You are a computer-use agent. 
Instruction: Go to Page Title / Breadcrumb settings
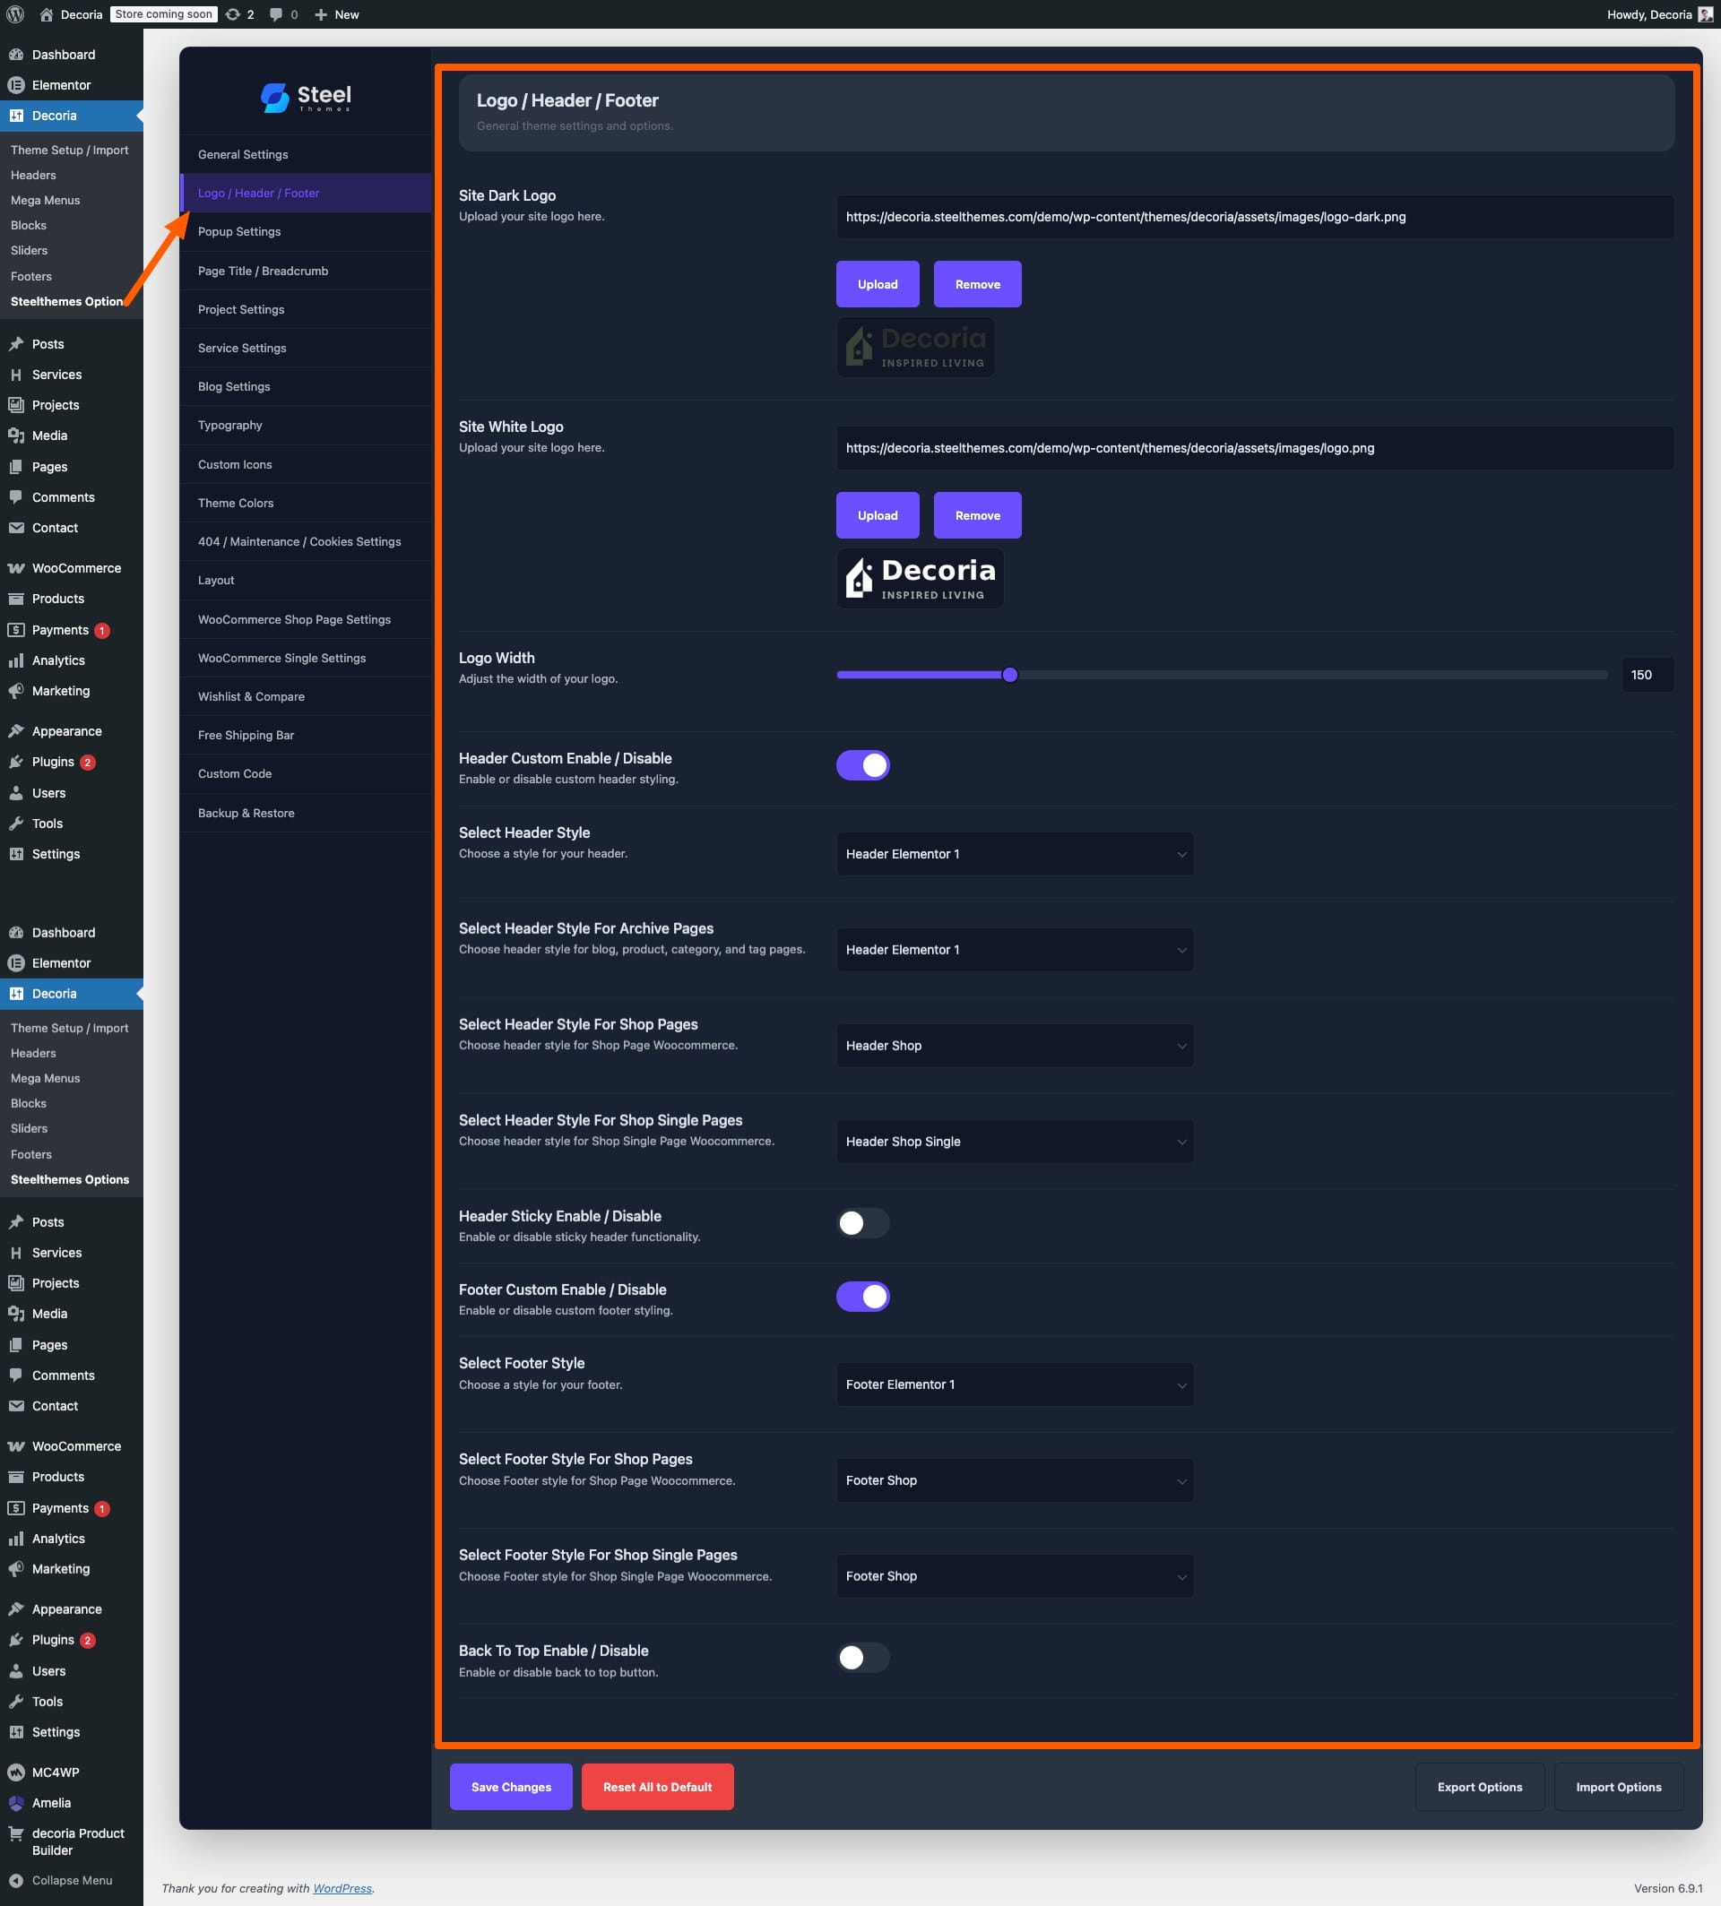click(x=306, y=271)
